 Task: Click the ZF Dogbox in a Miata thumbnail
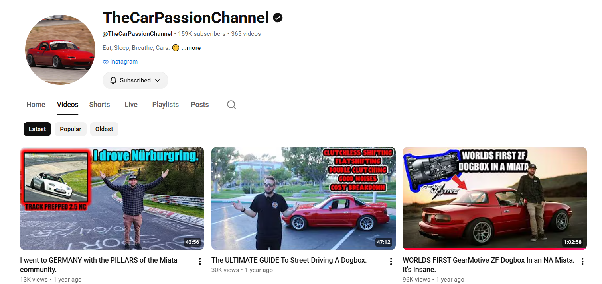tap(495, 198)
